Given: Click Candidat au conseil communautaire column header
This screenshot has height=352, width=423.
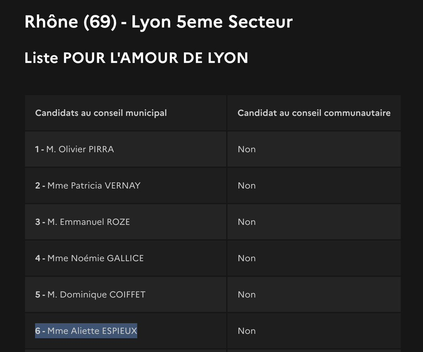Looking at the screenshot, I should click(x=314, y=113).
